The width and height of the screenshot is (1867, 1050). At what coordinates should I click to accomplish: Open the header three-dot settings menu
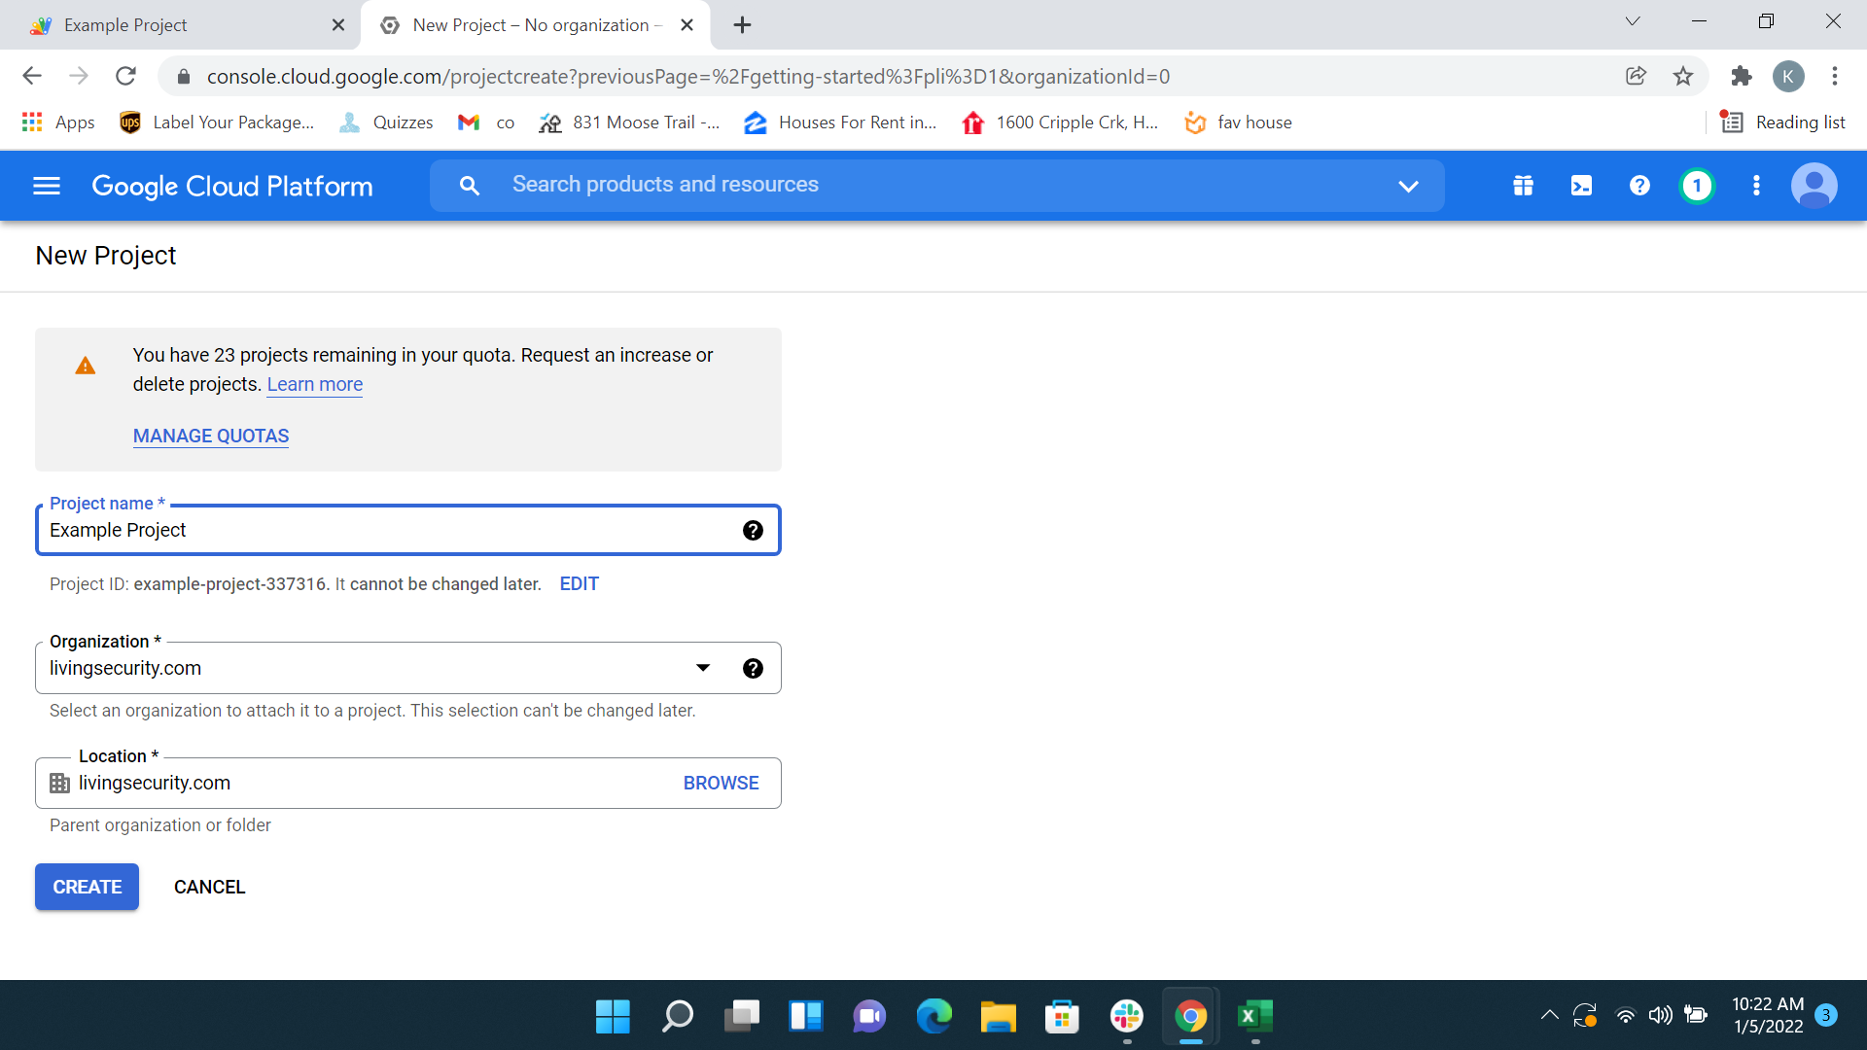[x=1756, y=186]
